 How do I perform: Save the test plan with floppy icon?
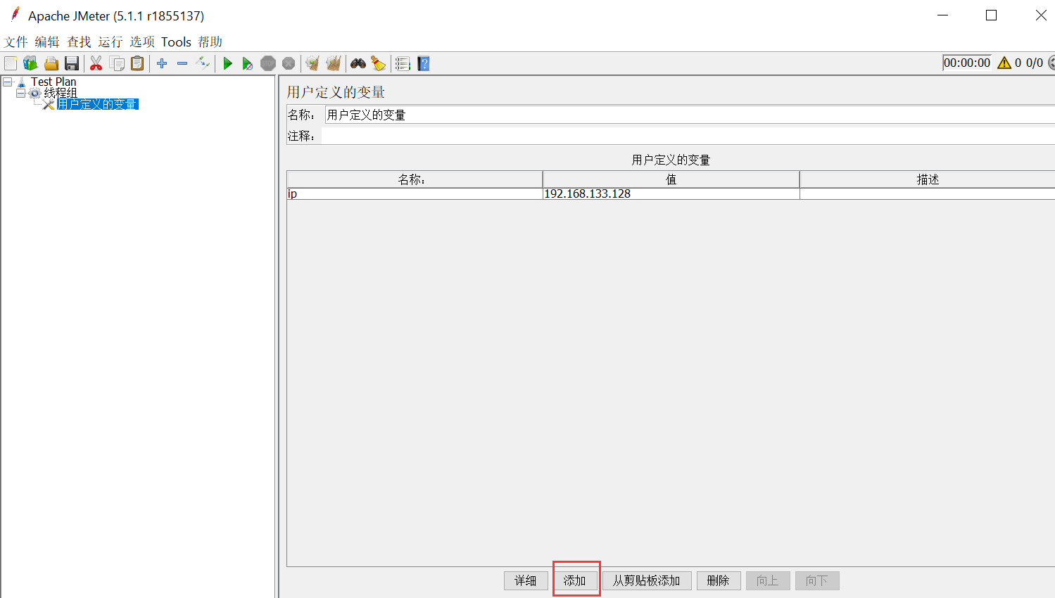point(72,63)
